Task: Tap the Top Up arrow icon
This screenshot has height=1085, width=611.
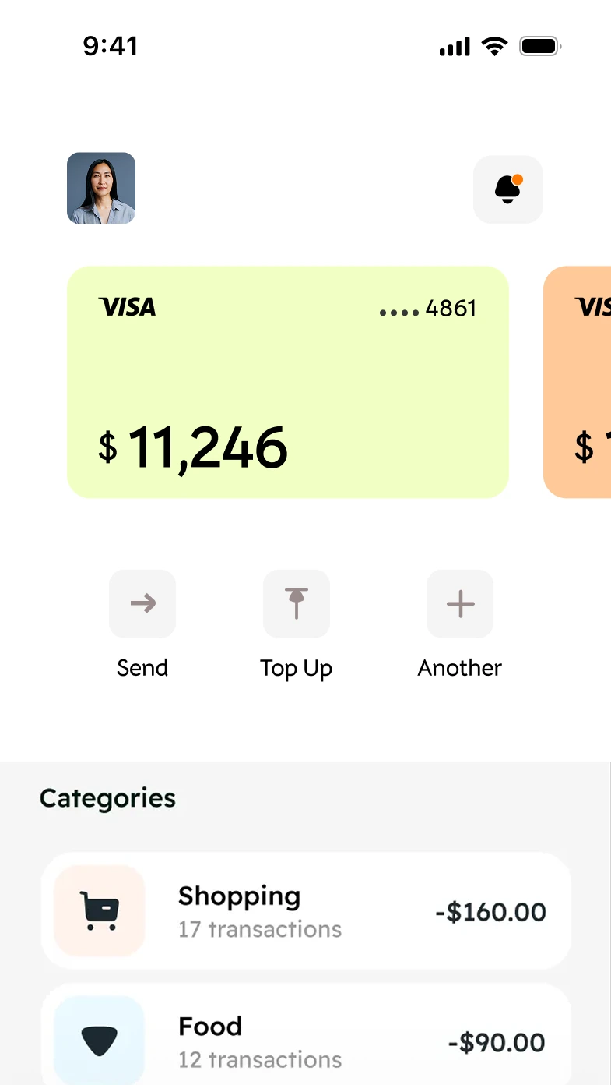Action: pos(297,603)
